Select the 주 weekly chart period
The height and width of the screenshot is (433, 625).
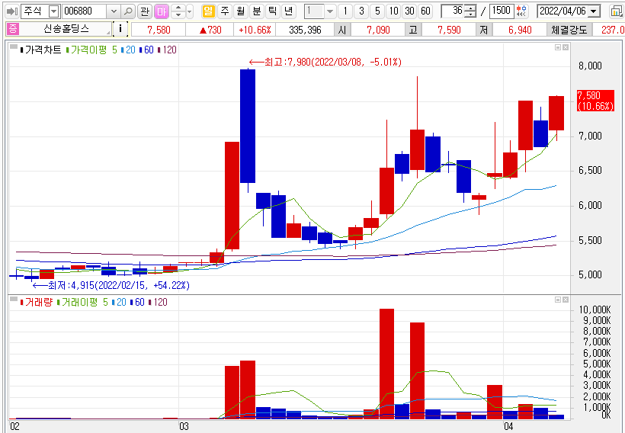click(225, 11)
